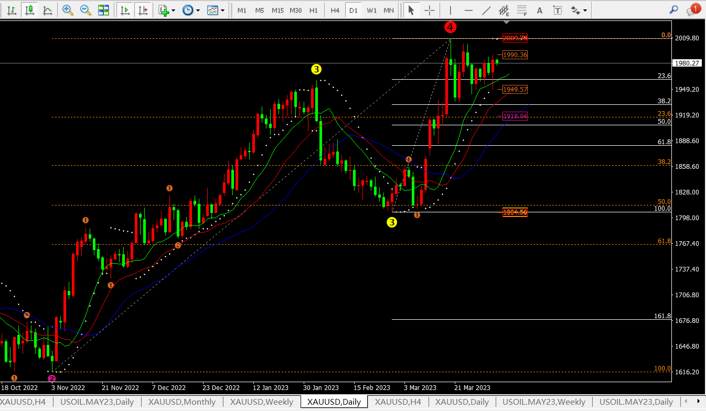The height and width of the screenshot is (411, 706).
Task: Draw a trendline
Action: point(486,10)
